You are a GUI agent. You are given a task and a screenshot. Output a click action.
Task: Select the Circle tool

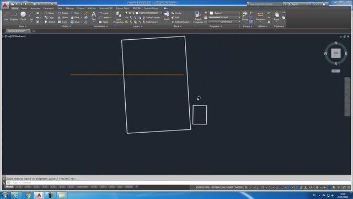[x=23, y=16]
